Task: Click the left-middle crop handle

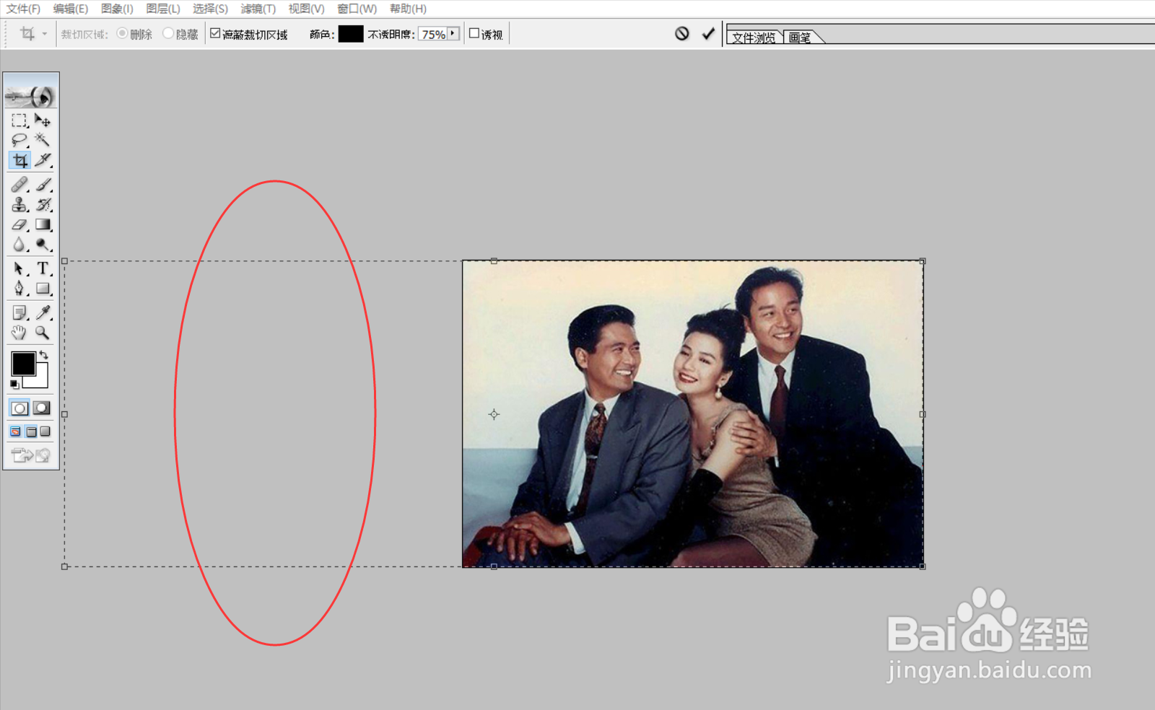Action: click(x=64, y=414)
